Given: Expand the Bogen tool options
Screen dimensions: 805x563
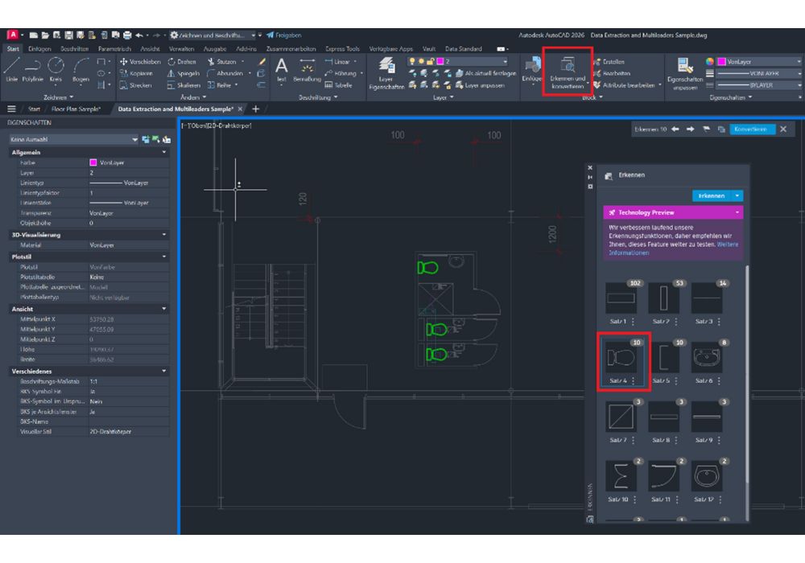Looking at the screenshot, I should pyautogui.click(x=80, y=84).
